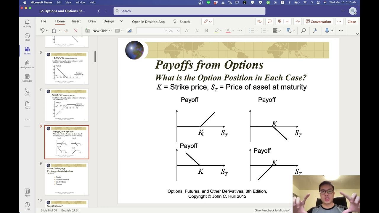
Task: Click the Teams Search input field
Action: [189, 11]
